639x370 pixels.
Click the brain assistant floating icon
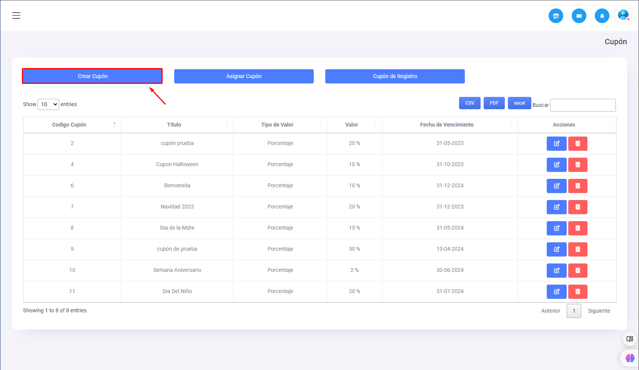coord(630,358)
